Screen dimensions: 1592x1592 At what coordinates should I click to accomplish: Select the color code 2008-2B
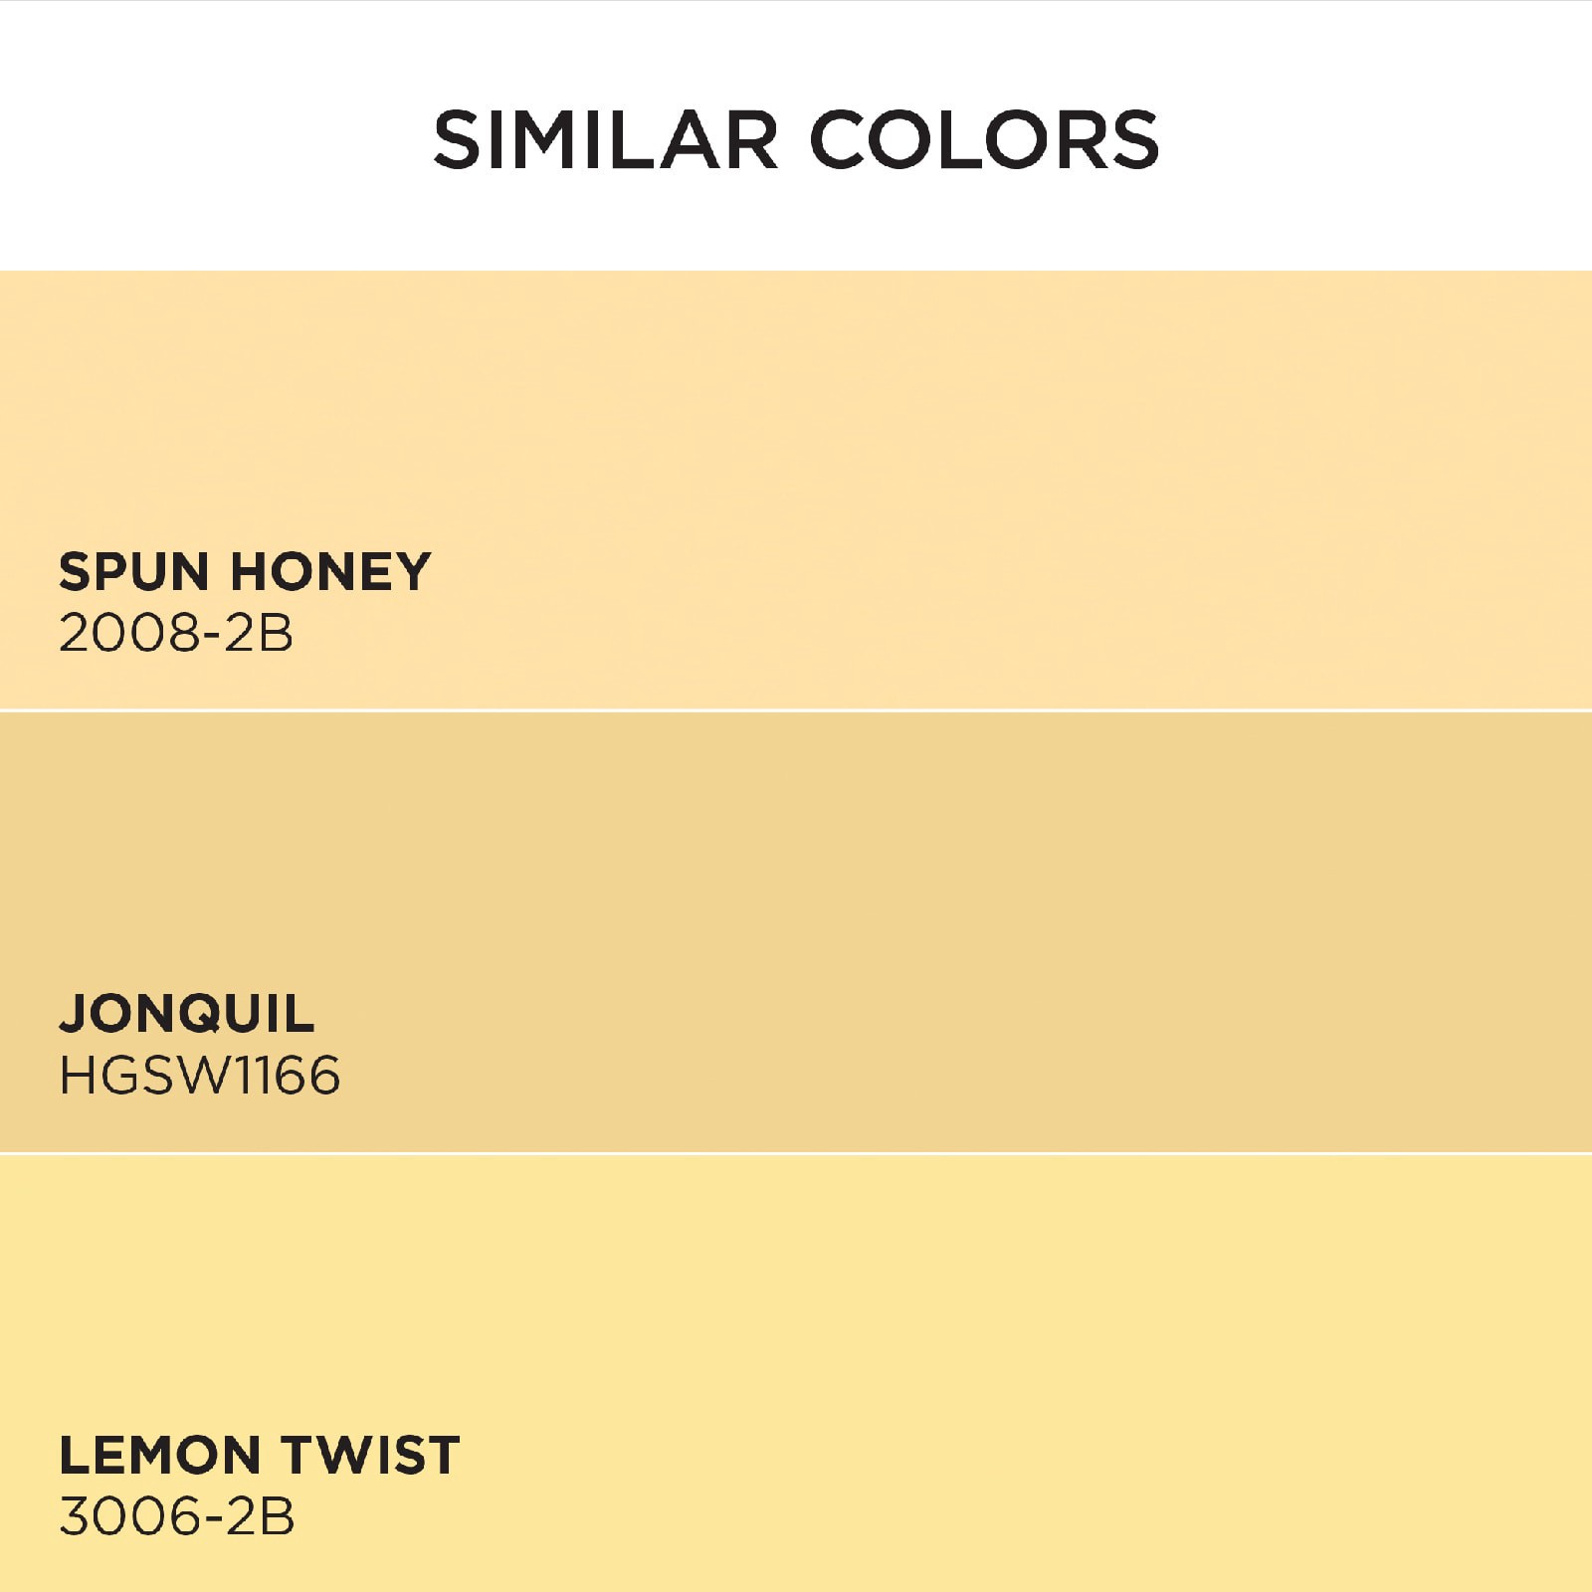[176, 633]
